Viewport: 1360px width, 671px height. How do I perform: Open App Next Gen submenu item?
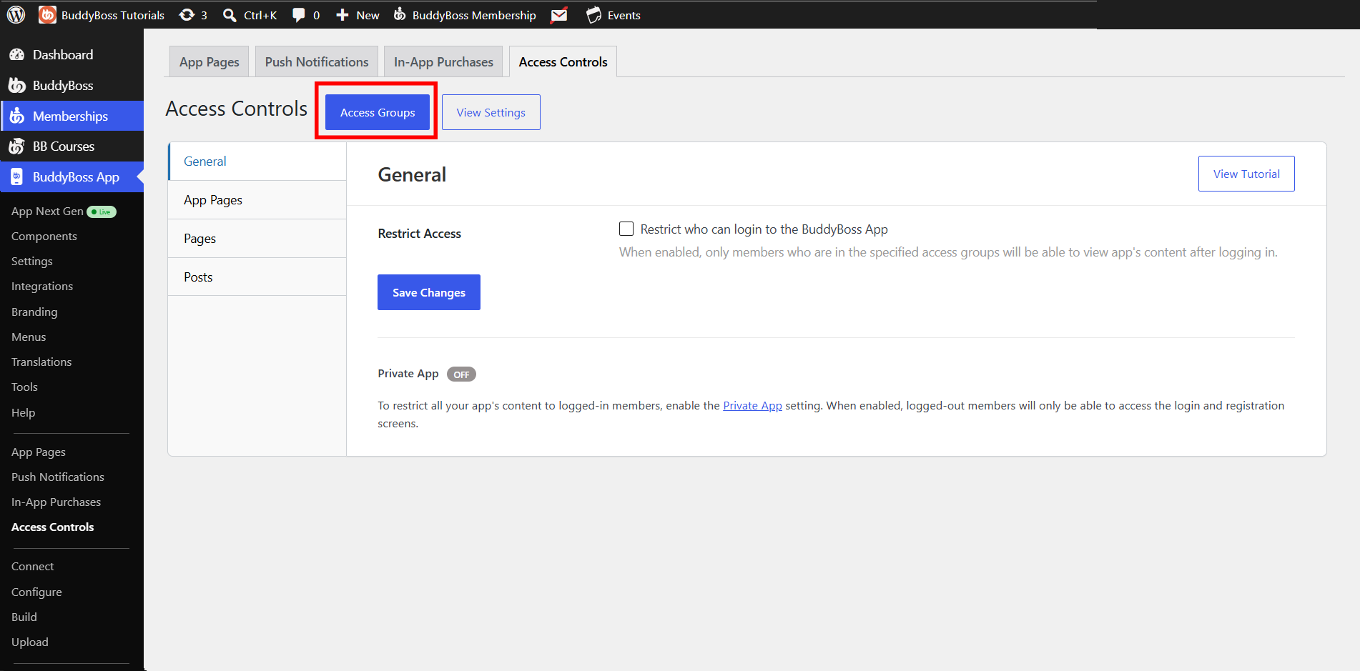47,212
